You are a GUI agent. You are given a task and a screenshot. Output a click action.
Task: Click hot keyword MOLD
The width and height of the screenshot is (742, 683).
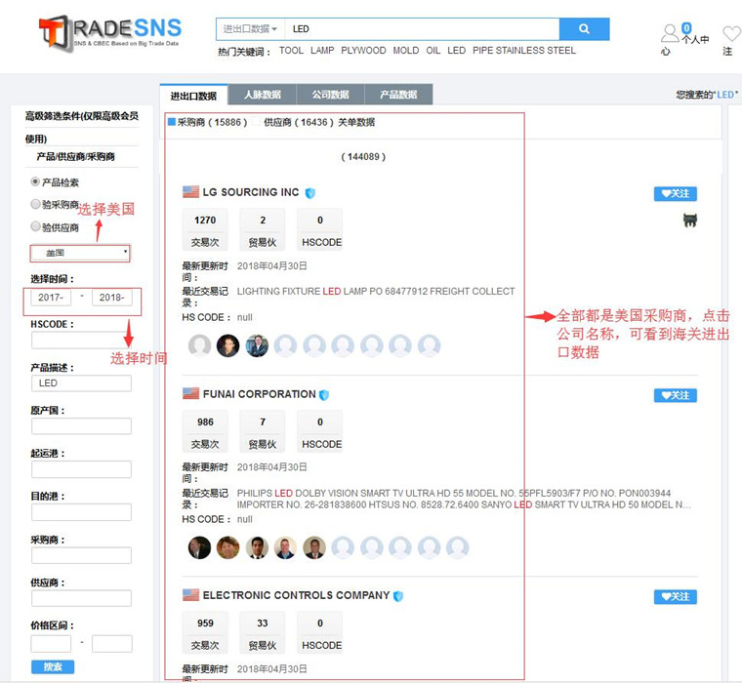406,51
